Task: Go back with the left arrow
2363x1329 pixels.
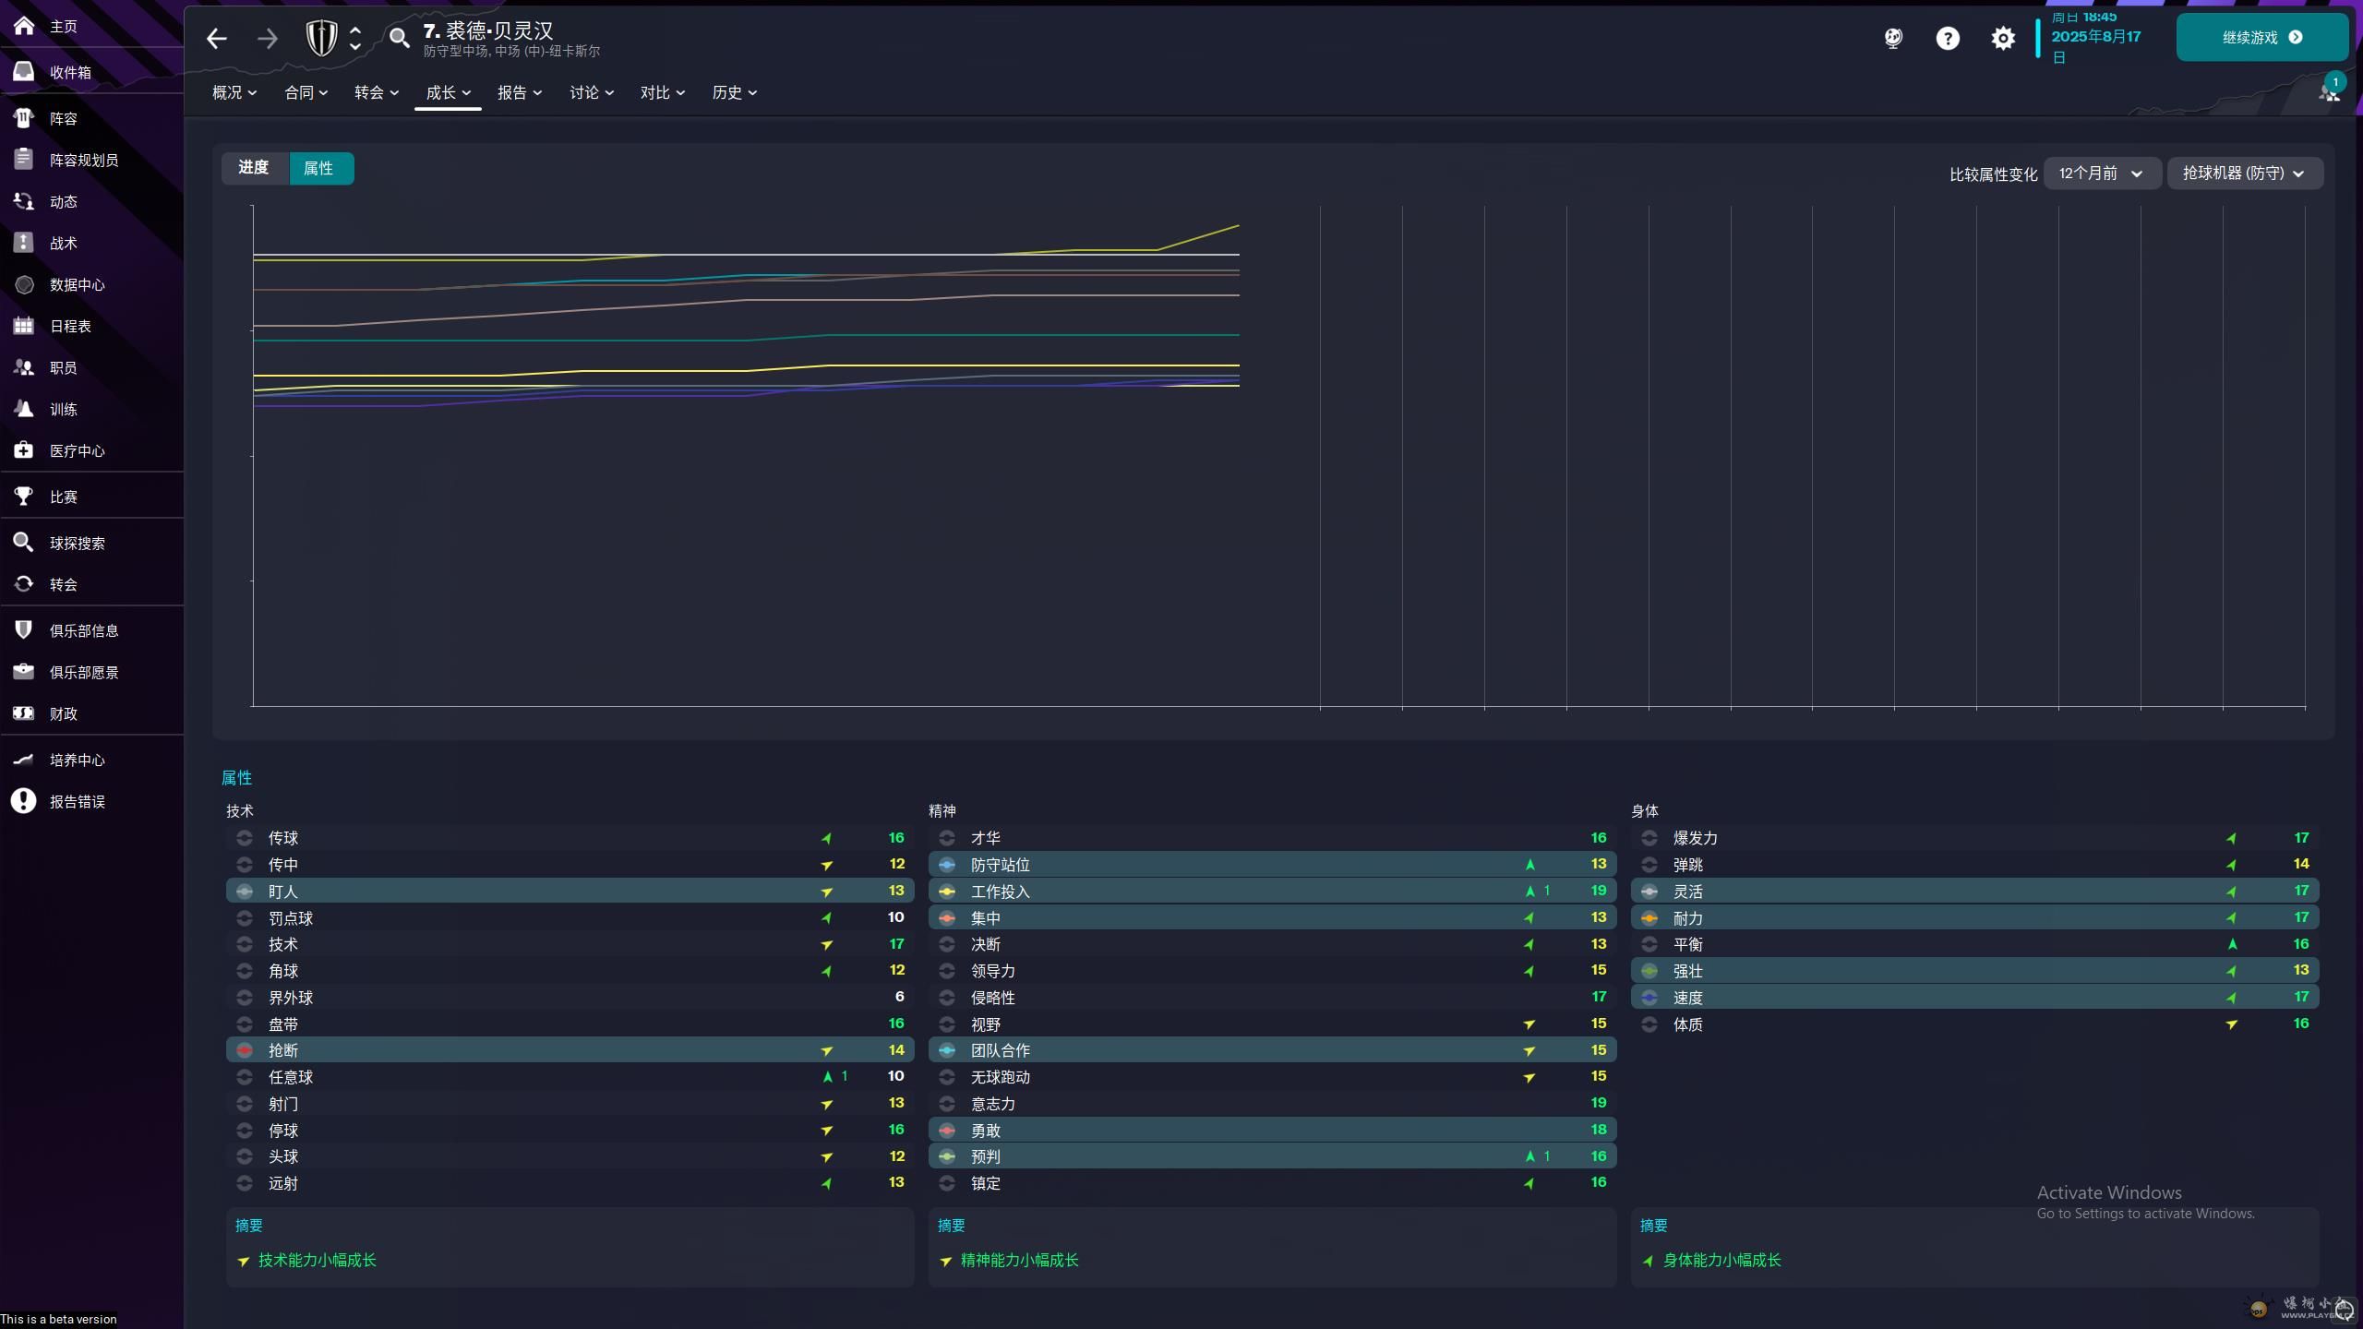Action: [217, 39]
